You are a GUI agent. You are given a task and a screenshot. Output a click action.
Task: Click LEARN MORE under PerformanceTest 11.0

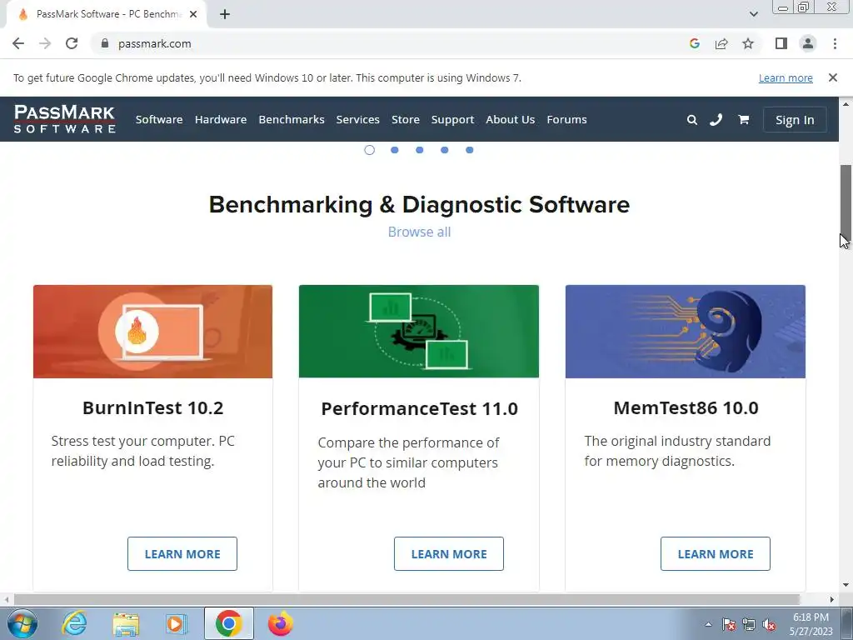(x=449, y=553)
